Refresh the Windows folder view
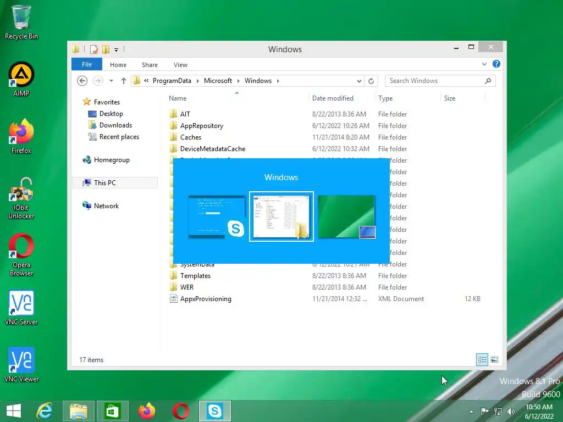Screen dimensions: 563x422 point(371,81)
